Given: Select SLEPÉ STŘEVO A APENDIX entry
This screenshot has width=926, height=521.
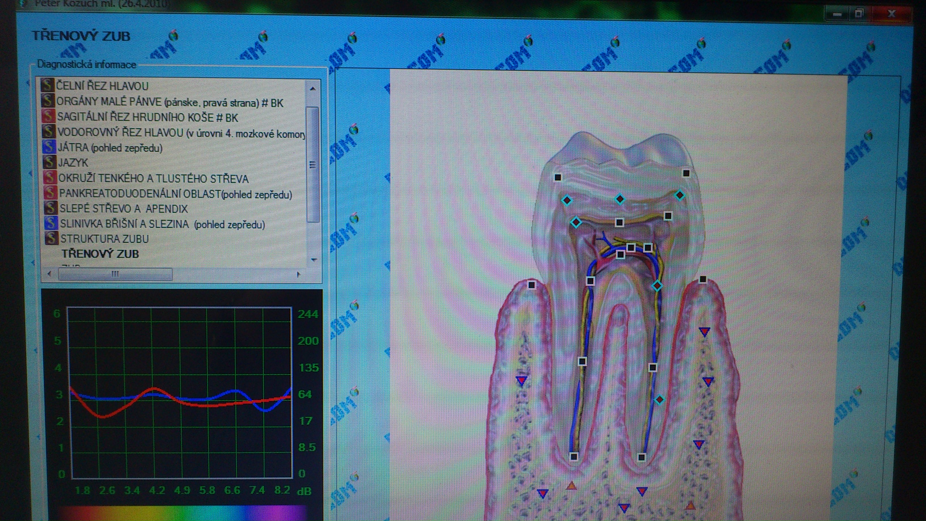Looking at the screenshot, I should [x=124, y=209].
